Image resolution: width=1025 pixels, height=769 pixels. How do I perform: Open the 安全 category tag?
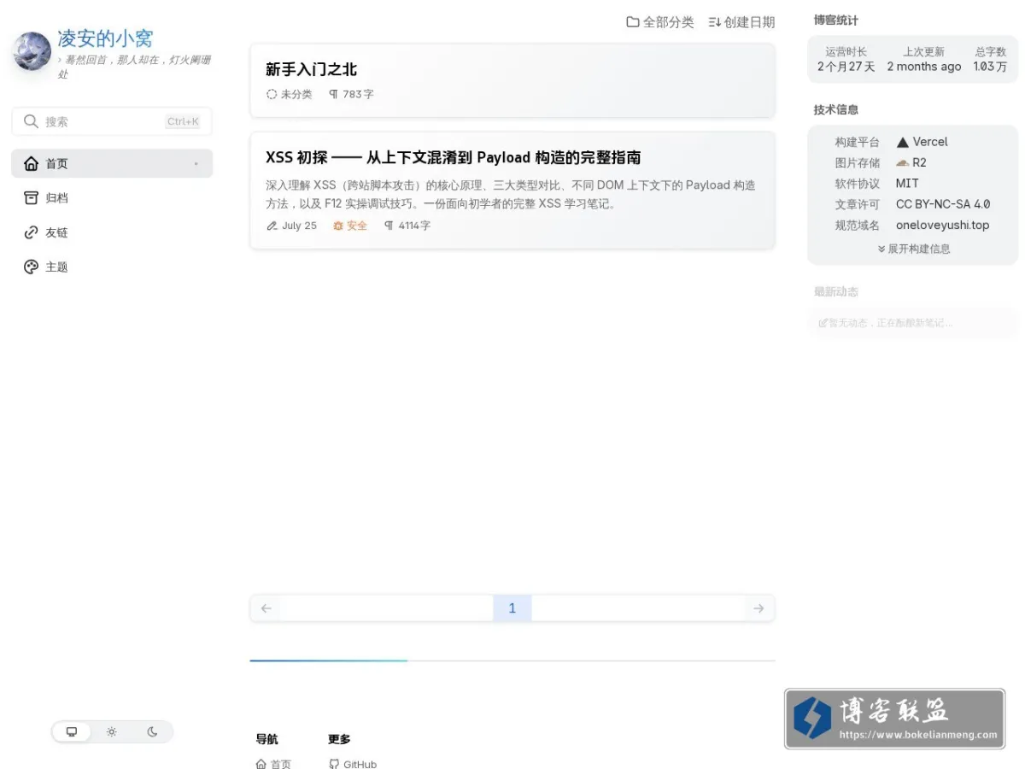tap(349, 226)
